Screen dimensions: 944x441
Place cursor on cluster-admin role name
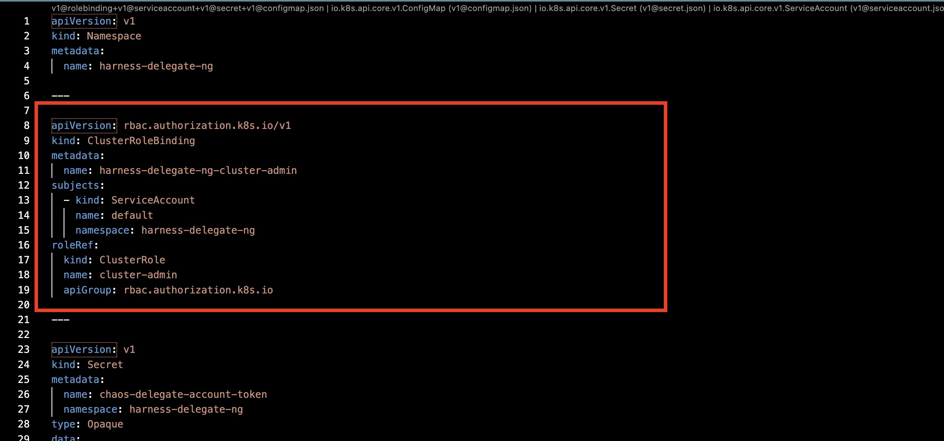[138, 275]
